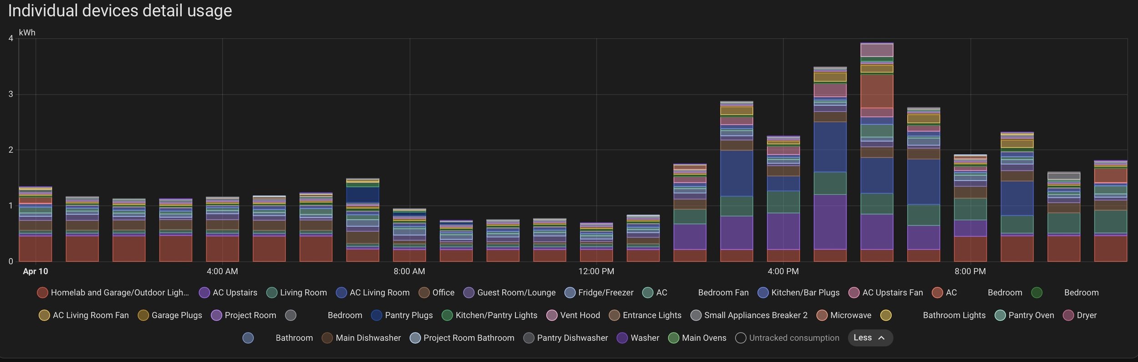Hide the AC Upstairs series
Viewport: 1138px width, 362px height.
(x=228, y=293)
